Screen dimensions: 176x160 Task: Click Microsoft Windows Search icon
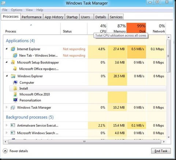(x=13, y=133)
